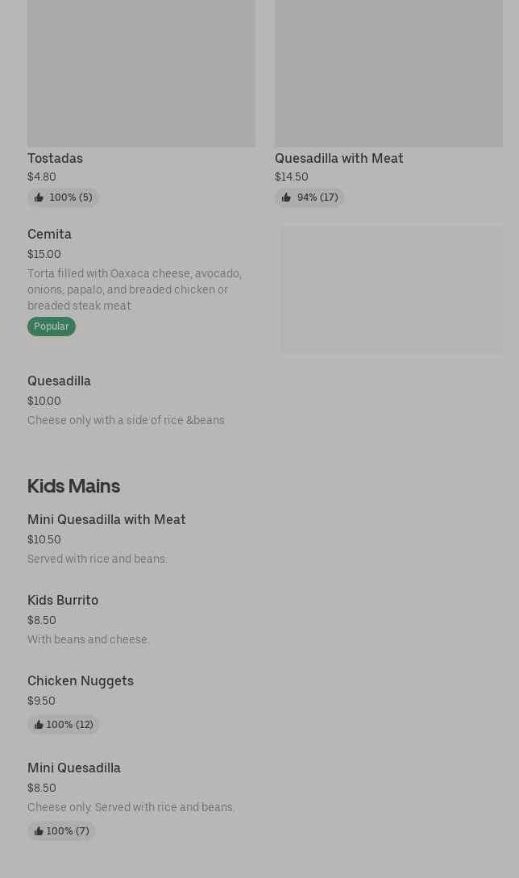
Task: Open Quesadilla with Meat item
Action: tap(338, 158)
